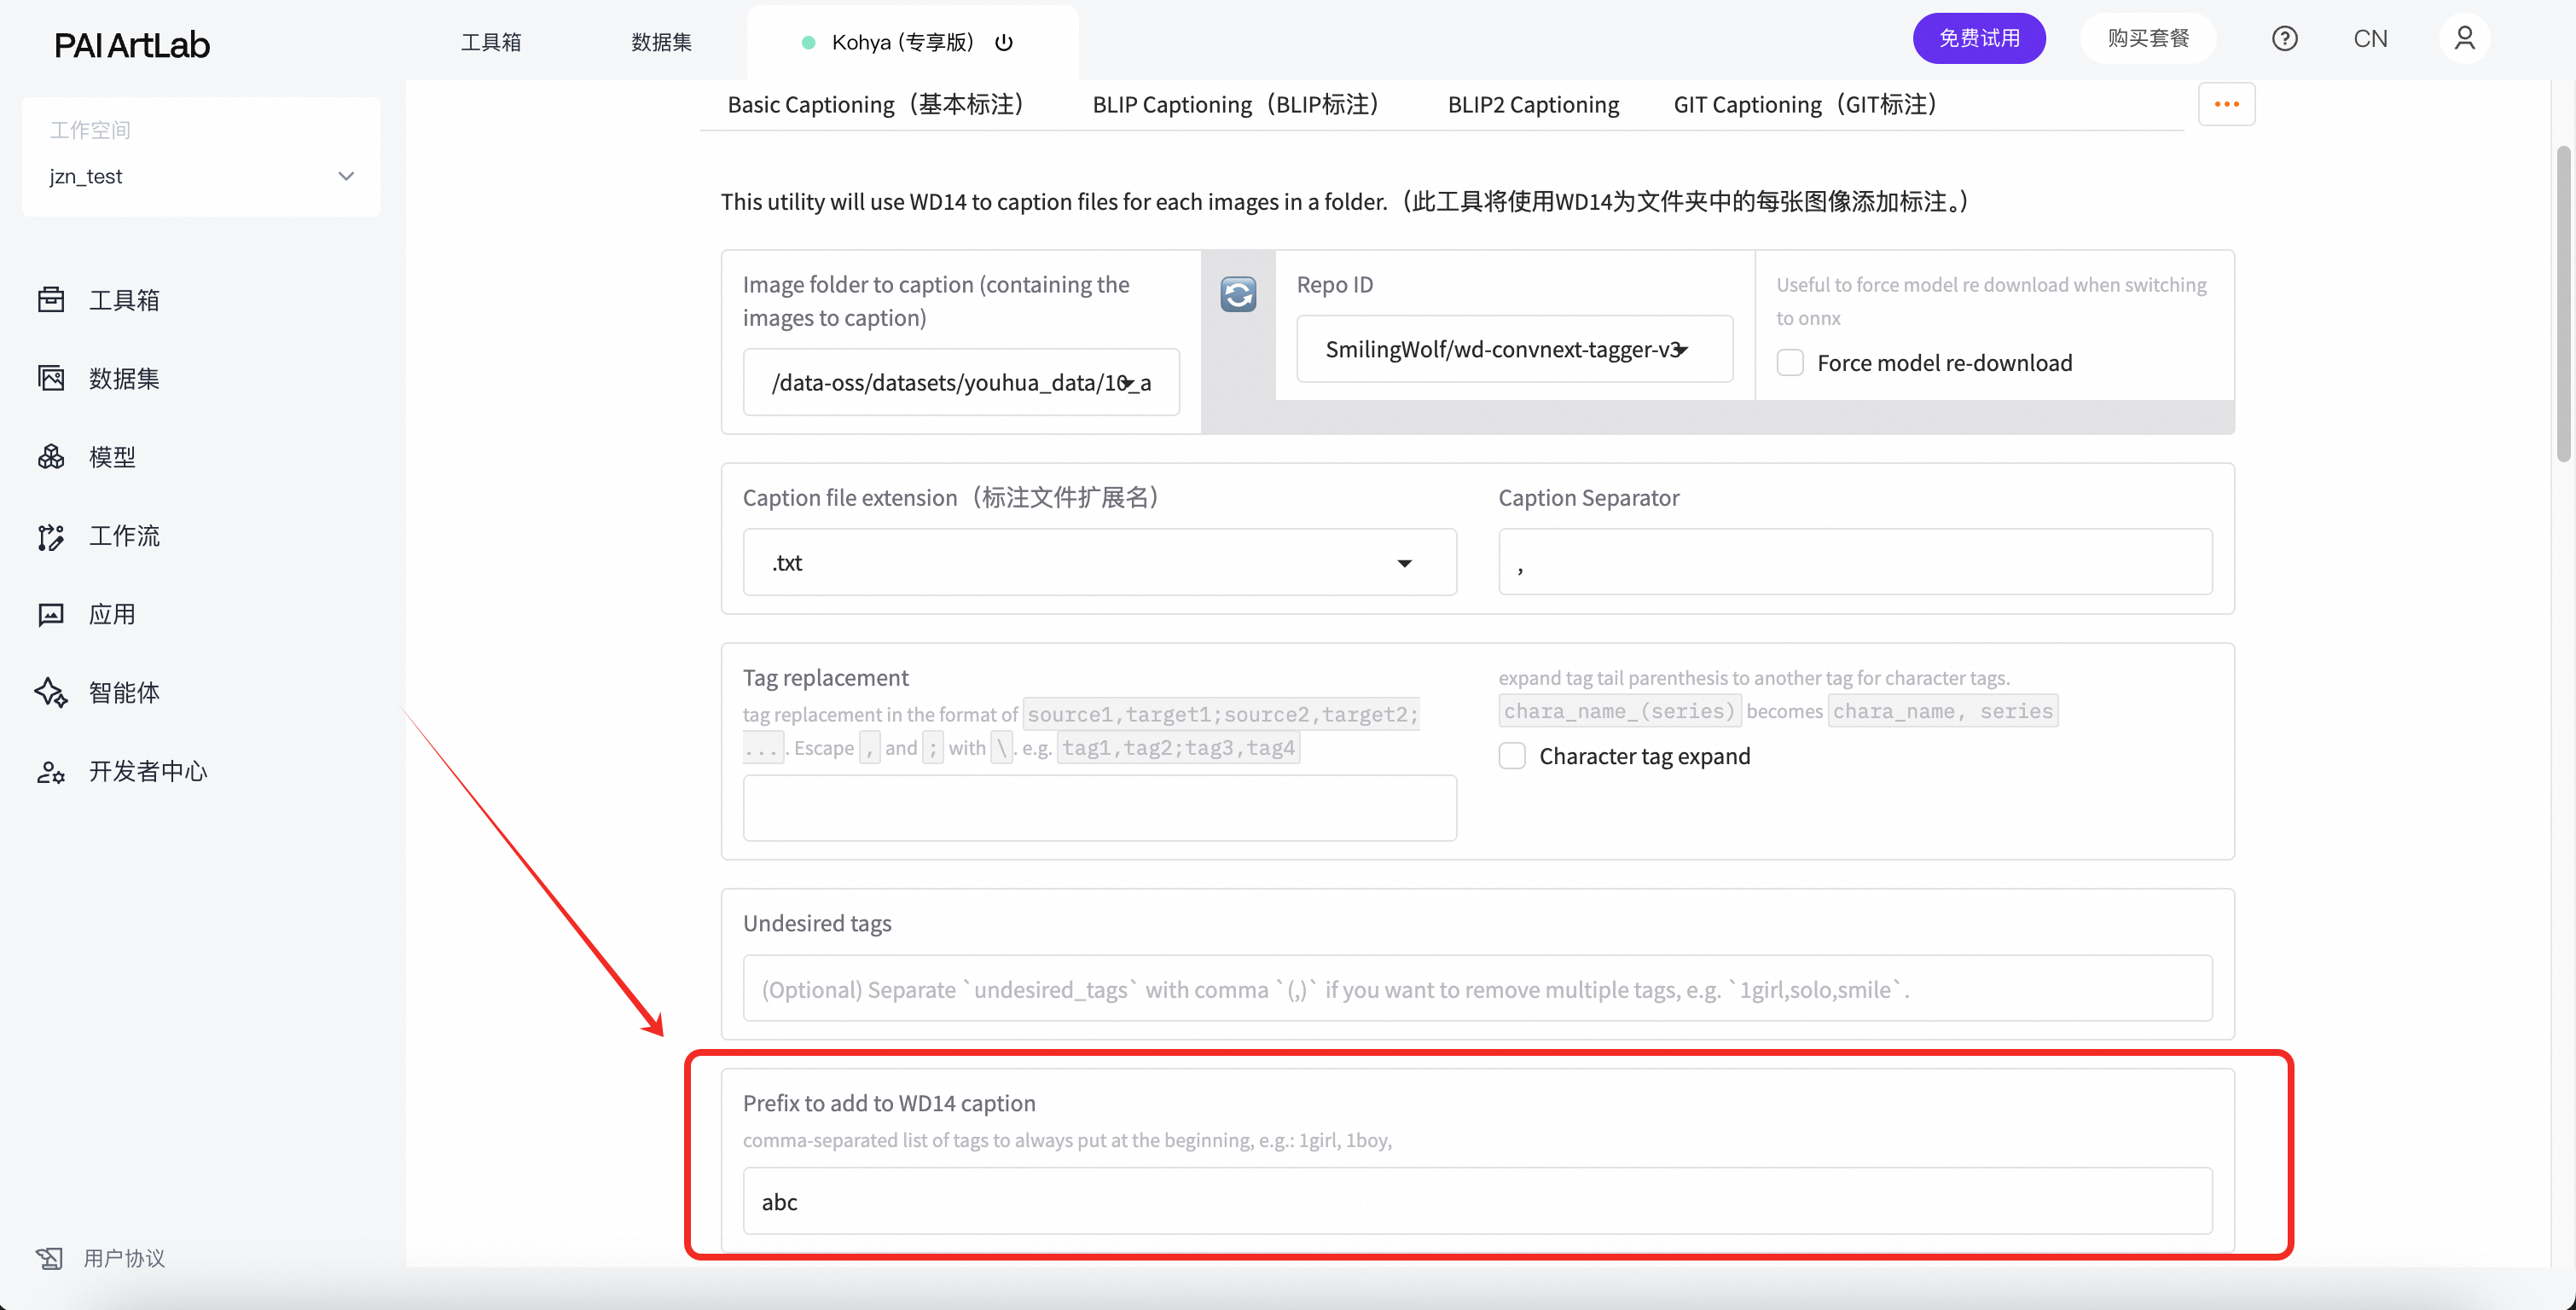Image resolution: width=2576 pixels, height=1310 pixels.
Task: Go to 智能体 in the sidebar
Action: pyautogui.click(x=123, y=692)
